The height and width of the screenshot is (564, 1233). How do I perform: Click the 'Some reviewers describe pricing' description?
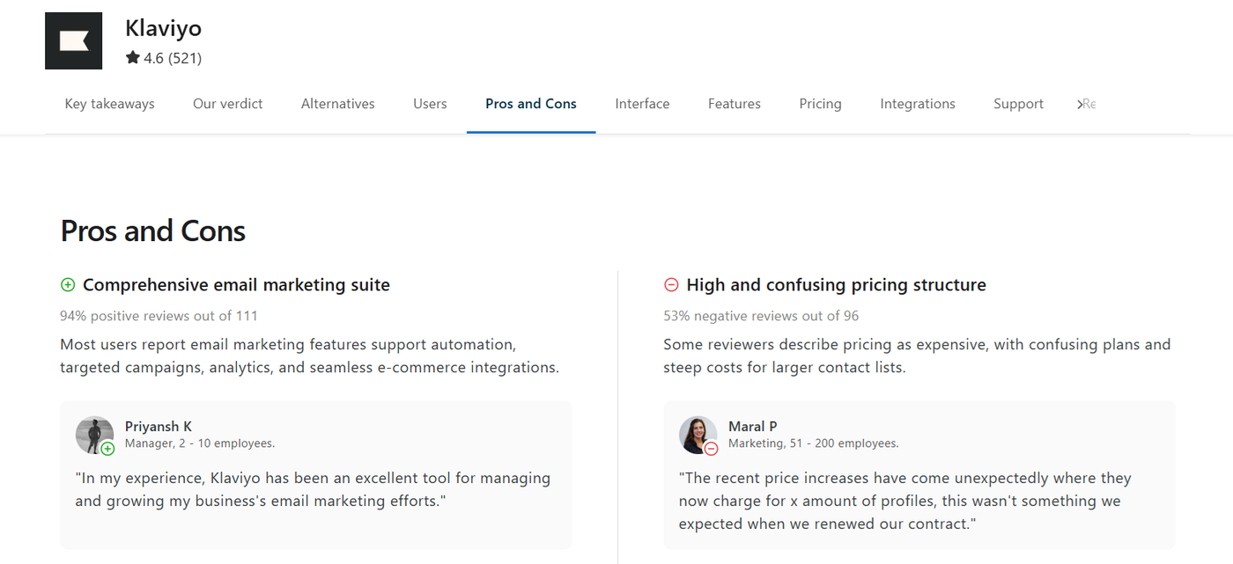pyautogui.click(x=917, y=355)
